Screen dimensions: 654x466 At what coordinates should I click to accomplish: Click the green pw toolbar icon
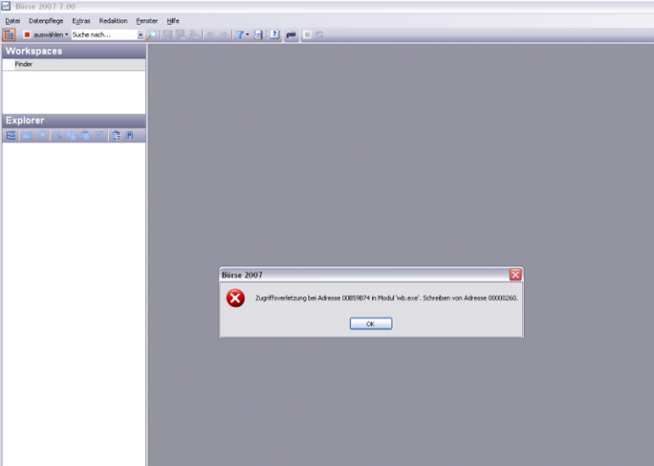point(290,35)
